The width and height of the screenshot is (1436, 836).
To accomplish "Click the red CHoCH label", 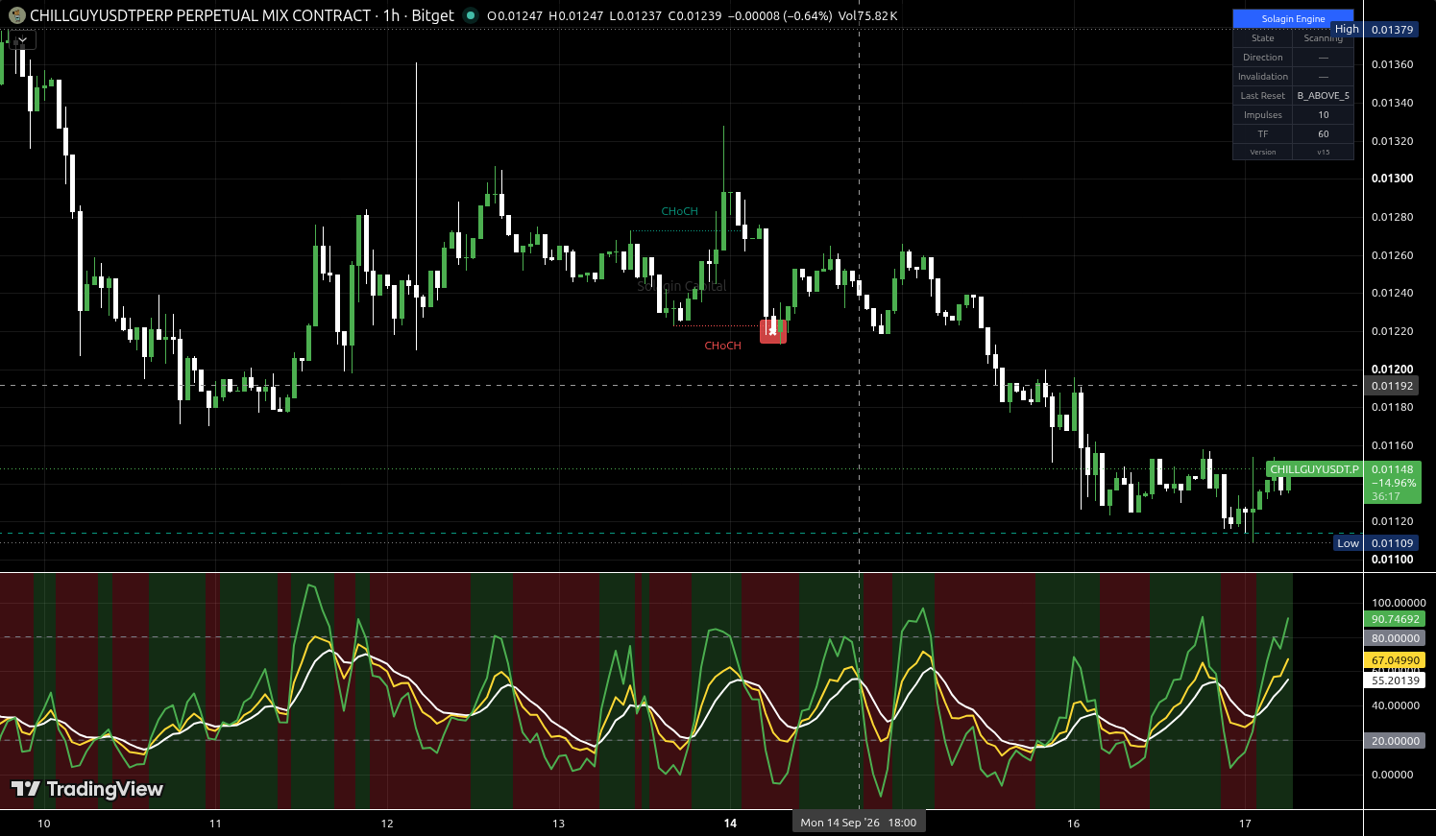I will point(723,346).
